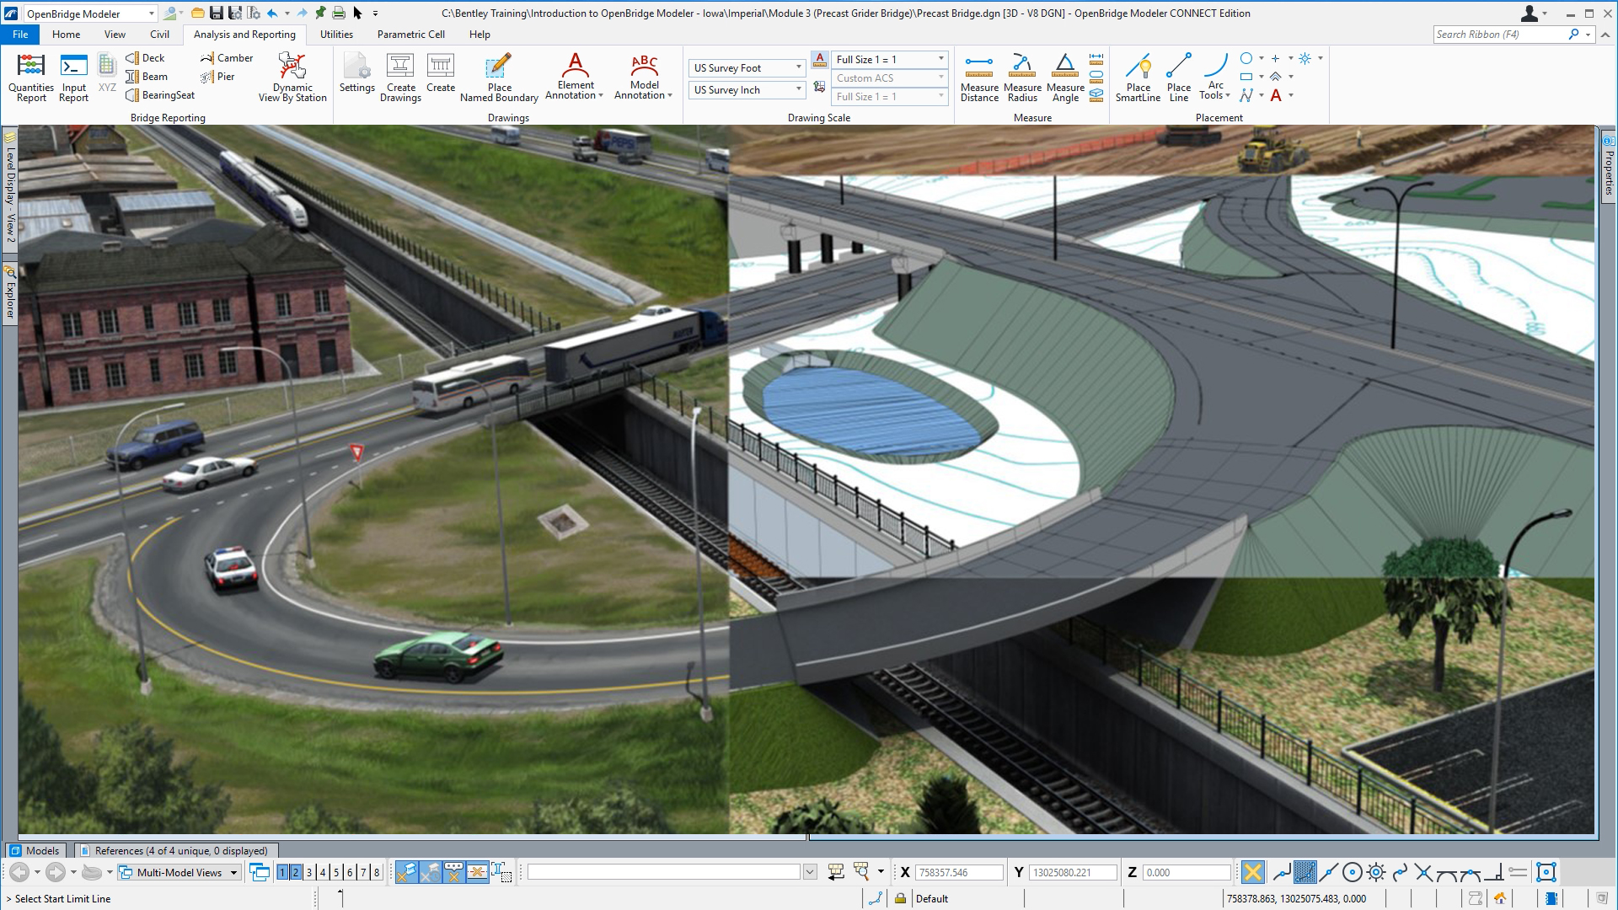Toggle view window 3

[x=309, y=872]
